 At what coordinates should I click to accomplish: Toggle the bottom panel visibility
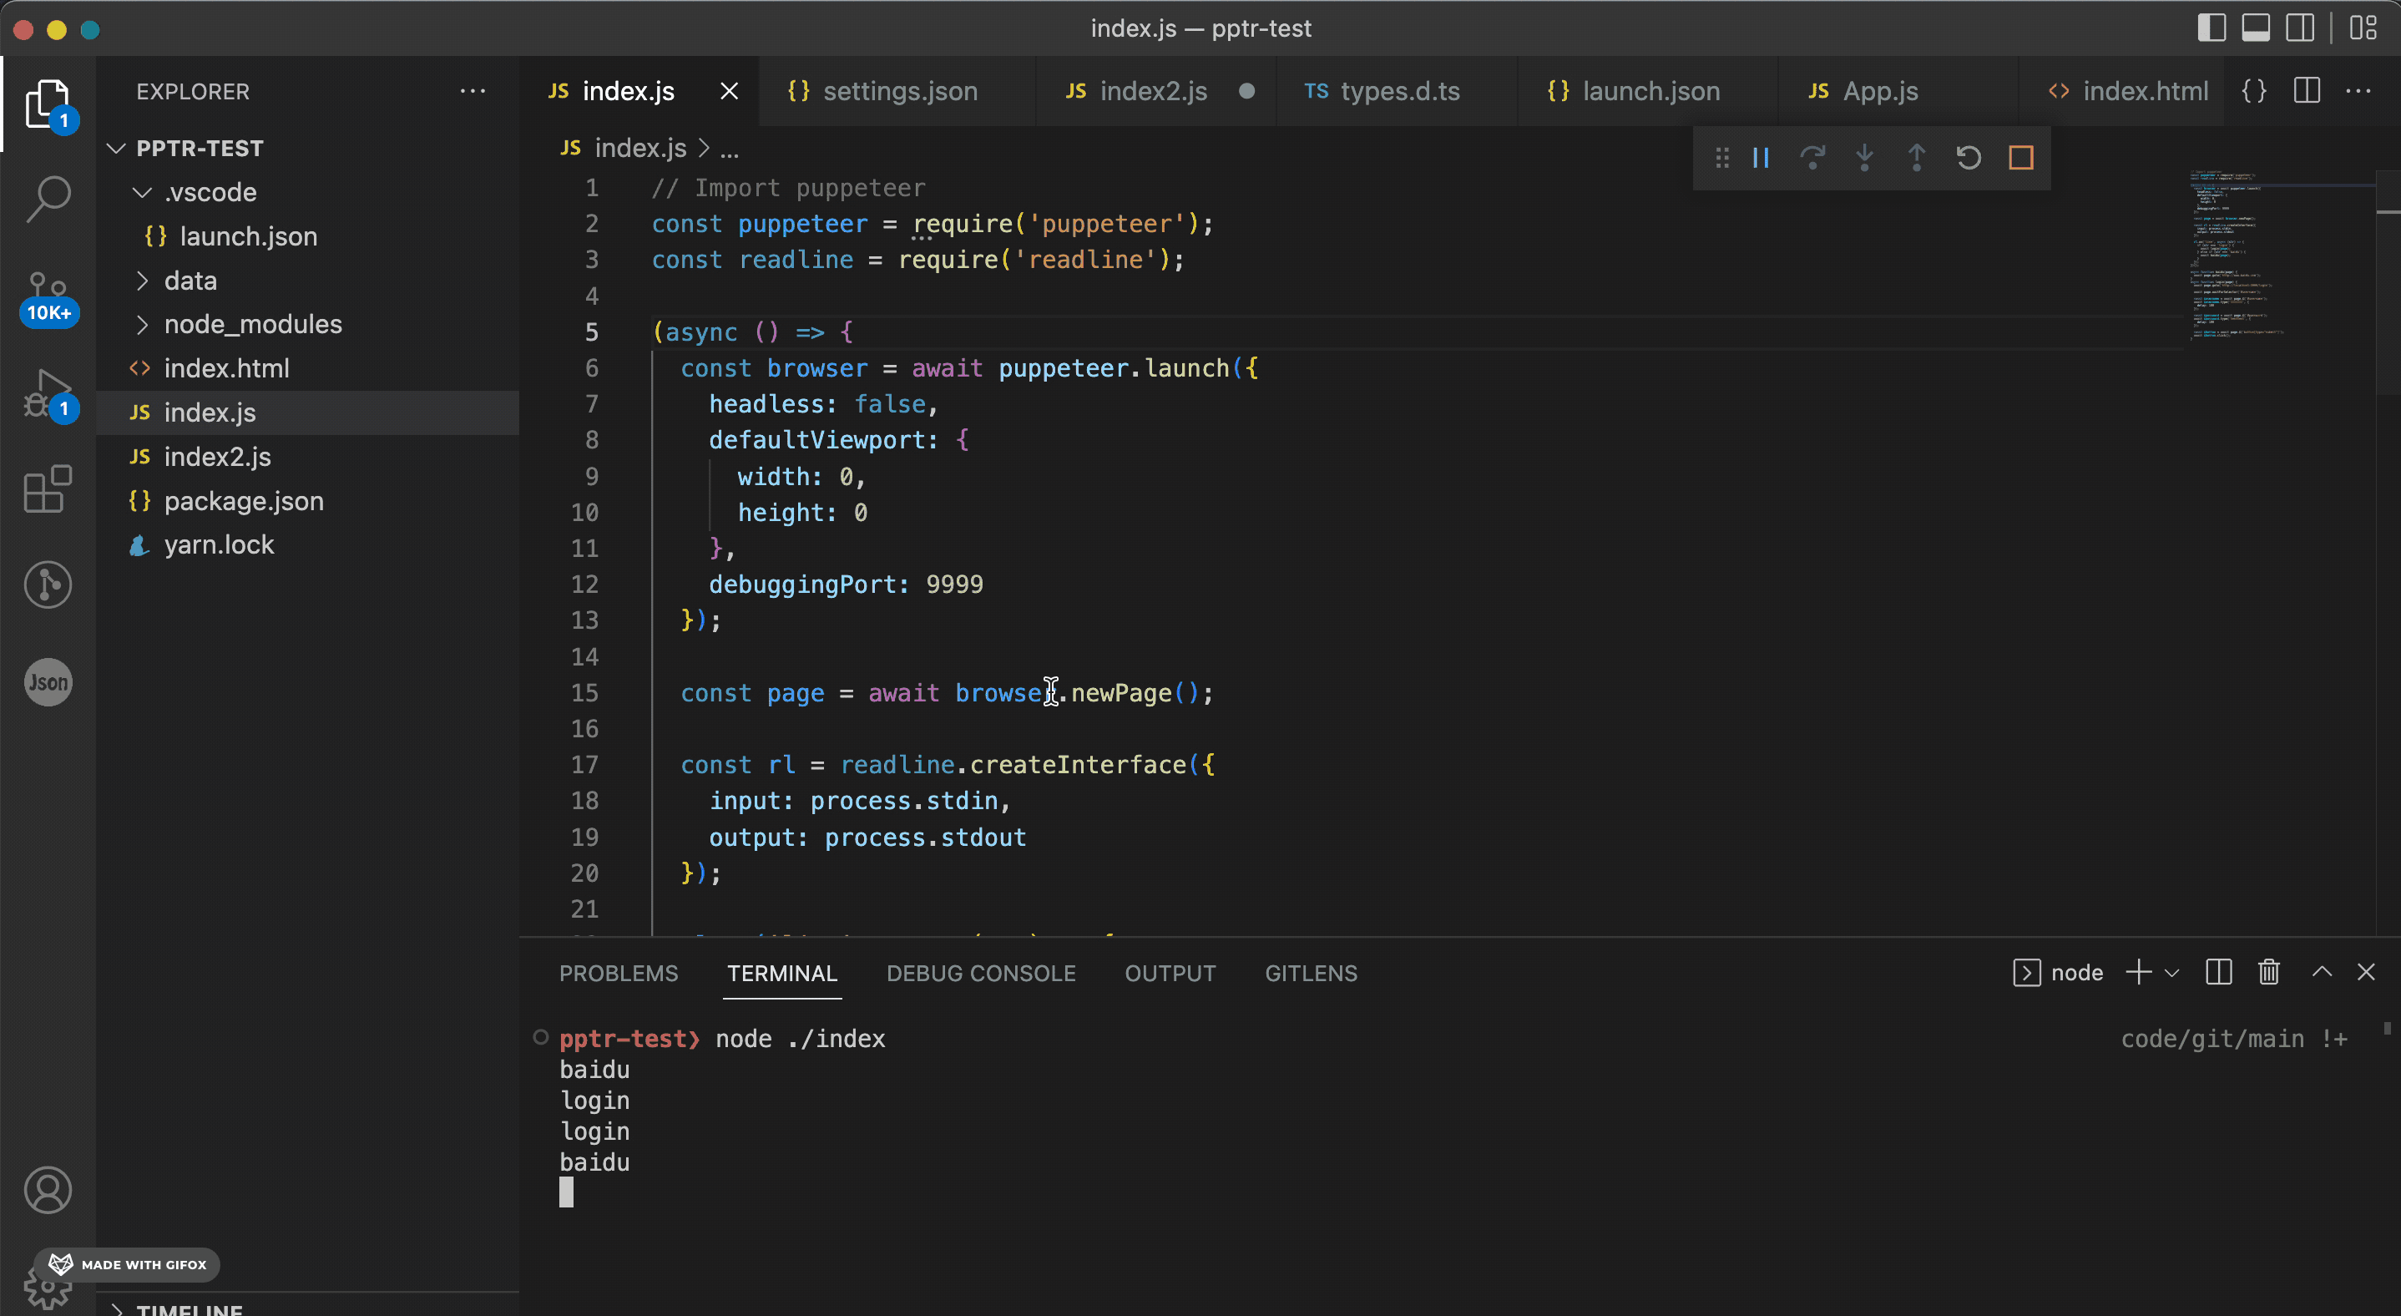coord(2255,28)
